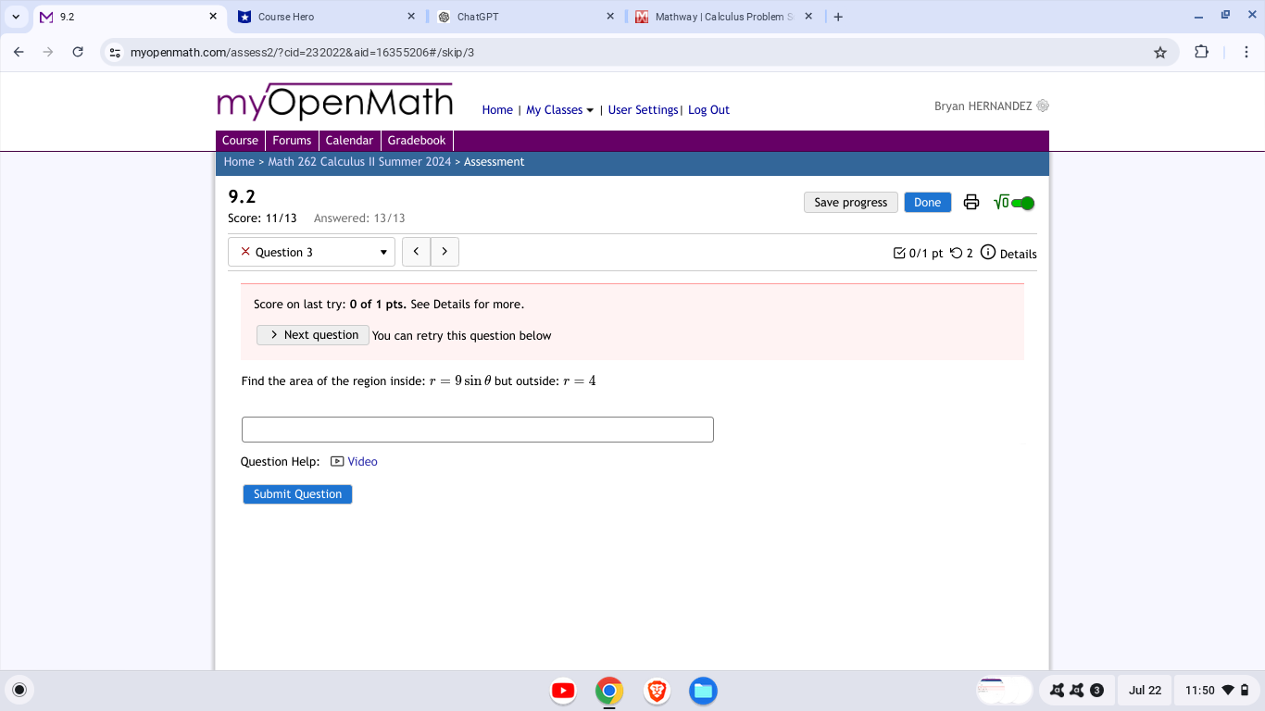
Task: Click the Done button
Action: click(927, 203)
